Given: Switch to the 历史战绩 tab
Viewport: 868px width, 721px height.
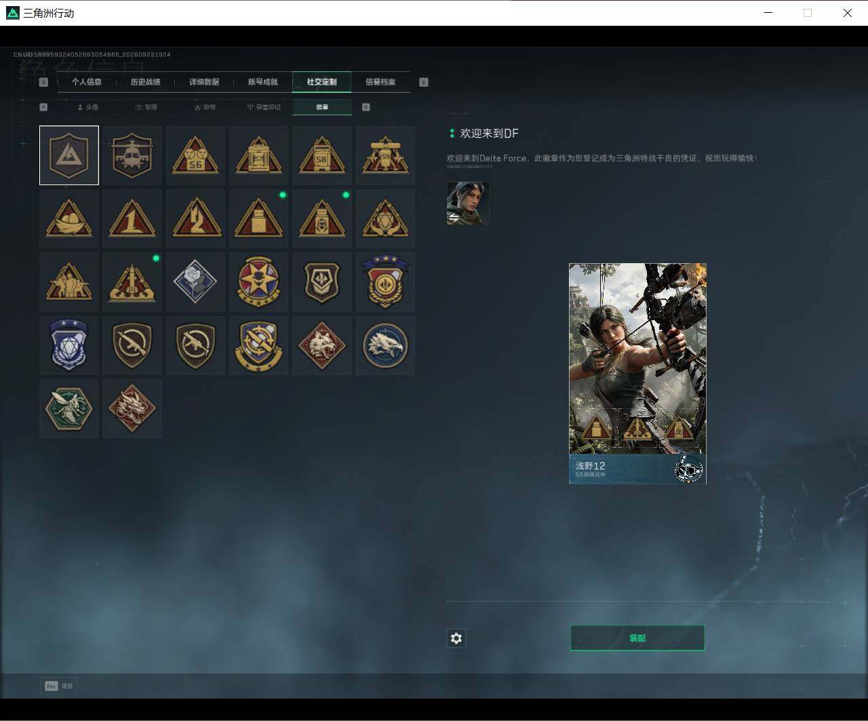Looking at the screenshot, I should (x=145, y=82).
